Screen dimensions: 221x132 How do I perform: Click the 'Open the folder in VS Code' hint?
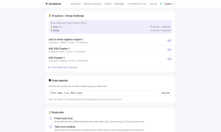click(x=86, y=99)
